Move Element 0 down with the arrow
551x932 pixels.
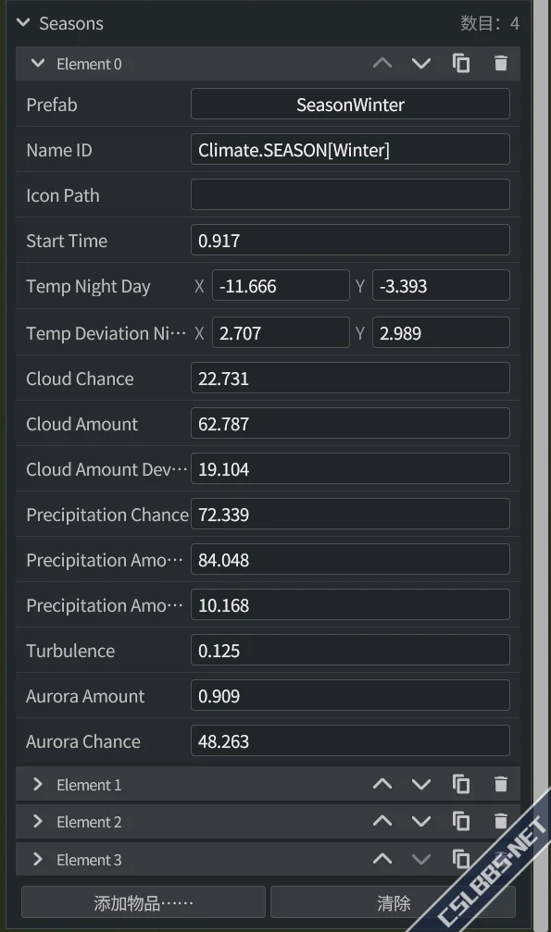pos(421,63)
